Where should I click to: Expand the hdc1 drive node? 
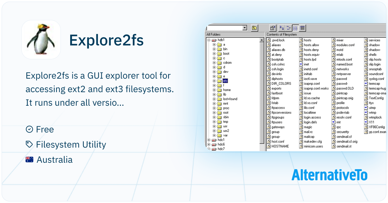click(209, 140)
